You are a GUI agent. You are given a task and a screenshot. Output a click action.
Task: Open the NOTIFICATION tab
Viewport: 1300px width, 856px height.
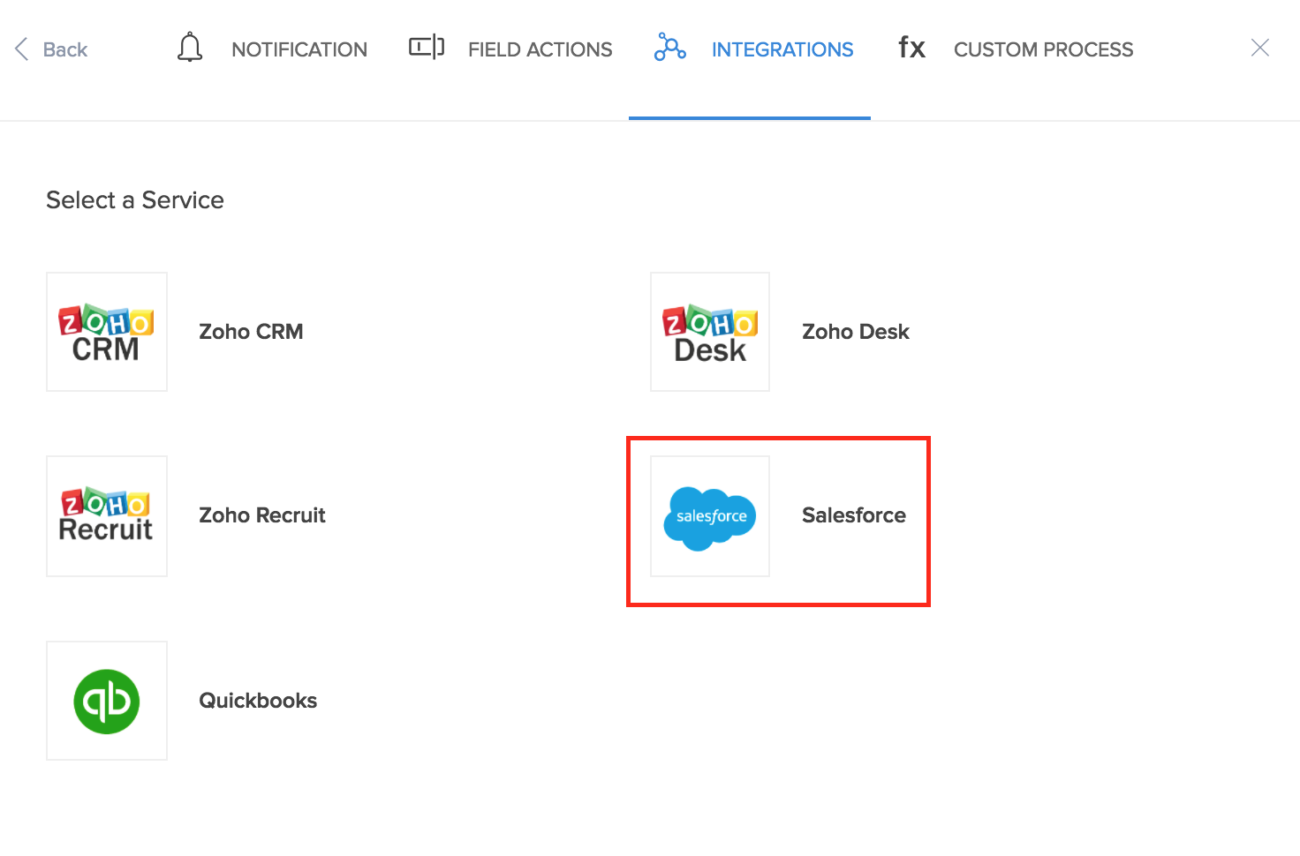pos(299,49)
